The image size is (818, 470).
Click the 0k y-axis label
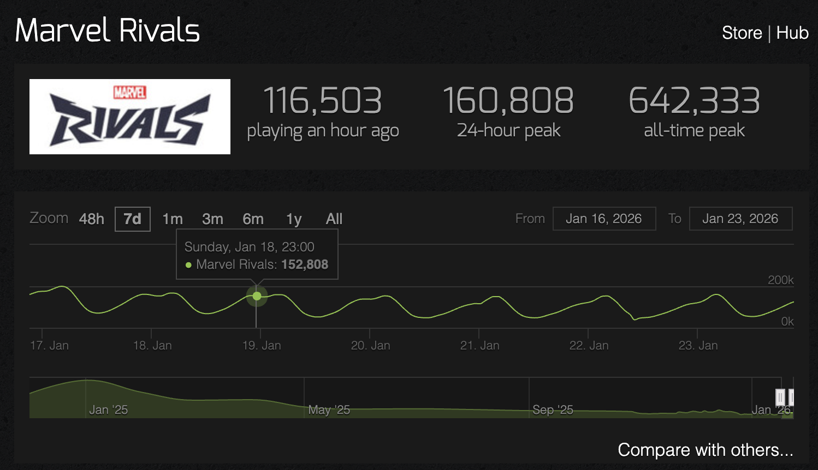coord(787,322)
